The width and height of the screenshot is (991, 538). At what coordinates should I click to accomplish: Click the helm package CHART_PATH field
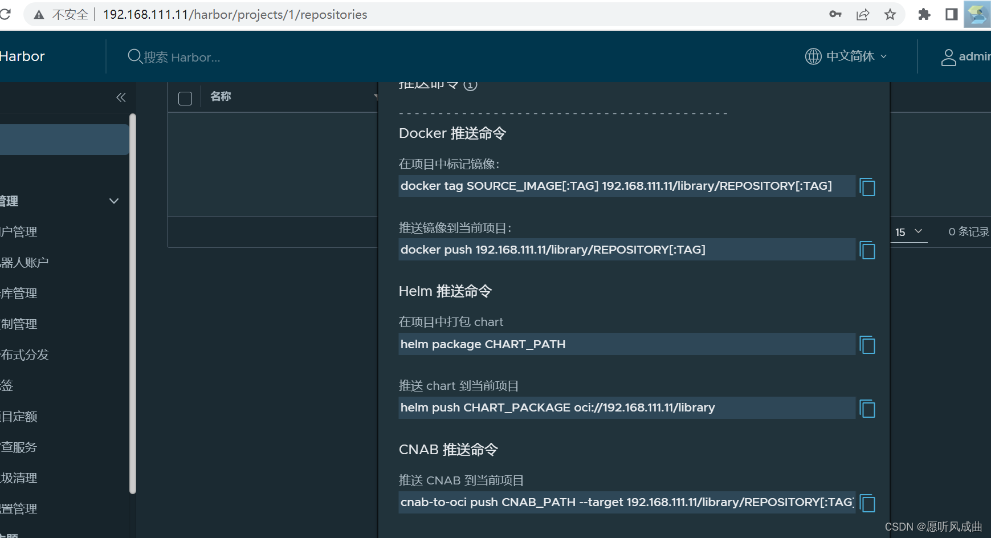[627, 344]
